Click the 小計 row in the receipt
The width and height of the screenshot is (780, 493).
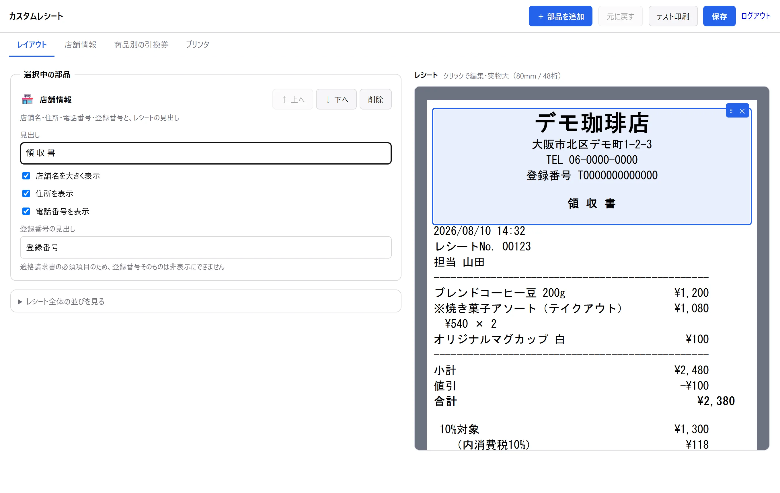[x=571, y=370]
